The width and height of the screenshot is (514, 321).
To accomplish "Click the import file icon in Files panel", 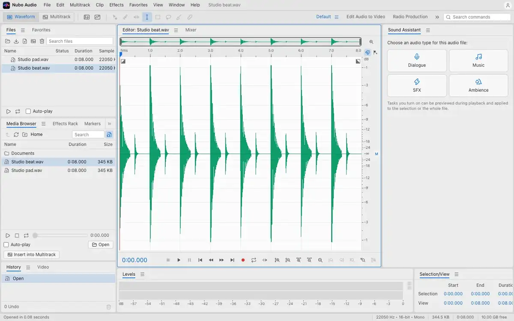I will (16, 41).
